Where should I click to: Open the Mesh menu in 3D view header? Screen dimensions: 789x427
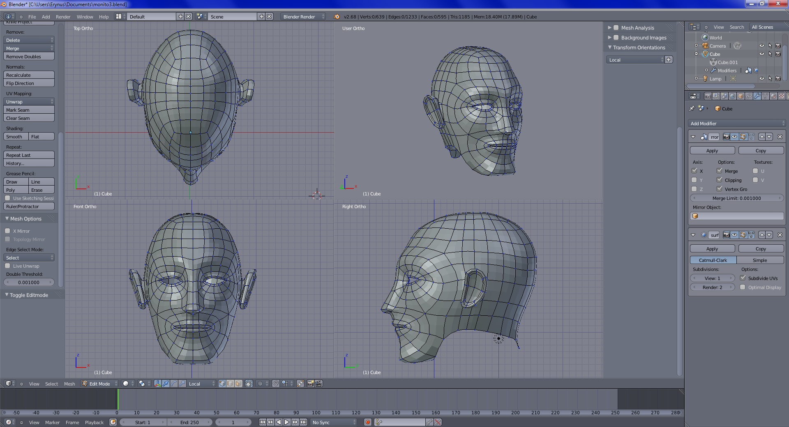click(x=69, y=383)
